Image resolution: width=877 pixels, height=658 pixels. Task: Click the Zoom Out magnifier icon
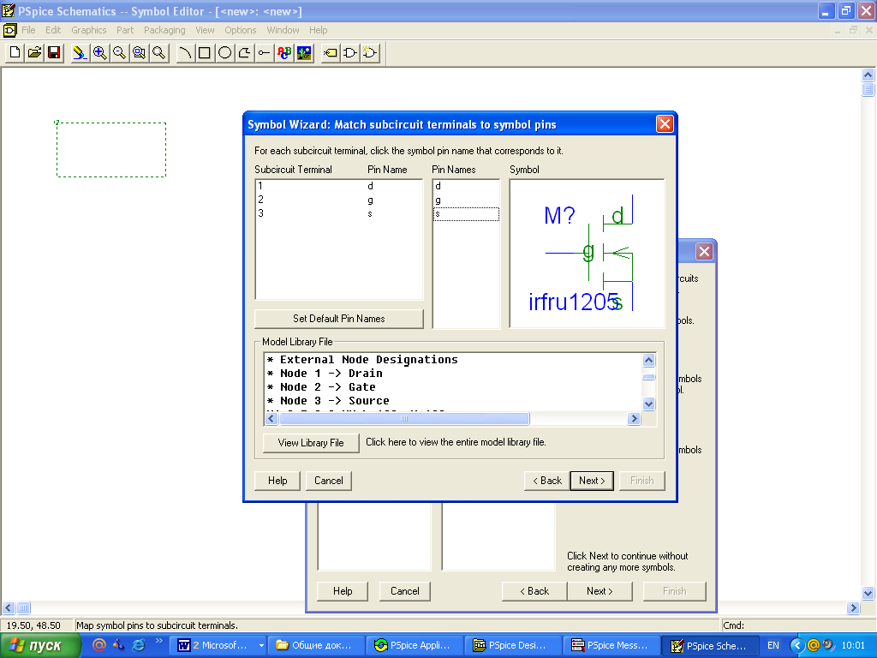120,53
